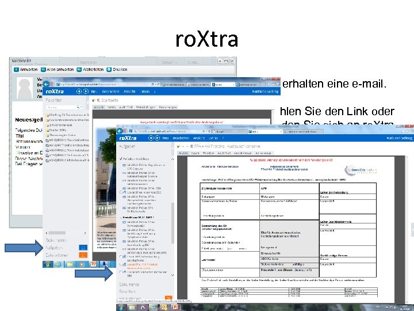Click the Favoriten section in the front window sidebar
This screenshot has width=414, height=311.
point(127,291)
